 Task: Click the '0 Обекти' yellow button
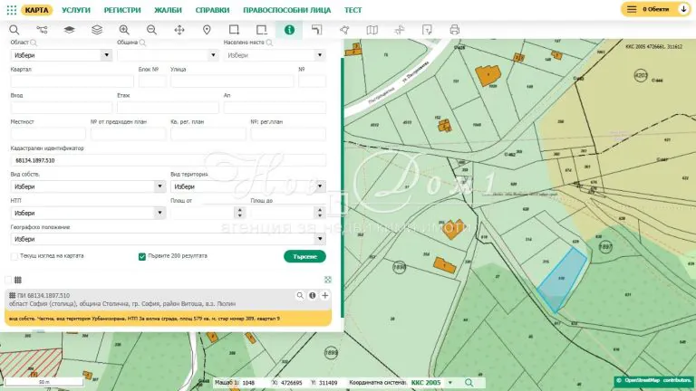point(654,9)
